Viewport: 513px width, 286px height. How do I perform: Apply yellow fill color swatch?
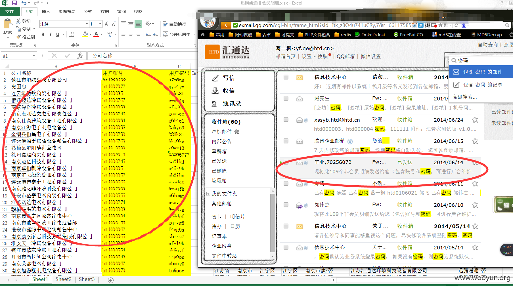coord(85,34)
